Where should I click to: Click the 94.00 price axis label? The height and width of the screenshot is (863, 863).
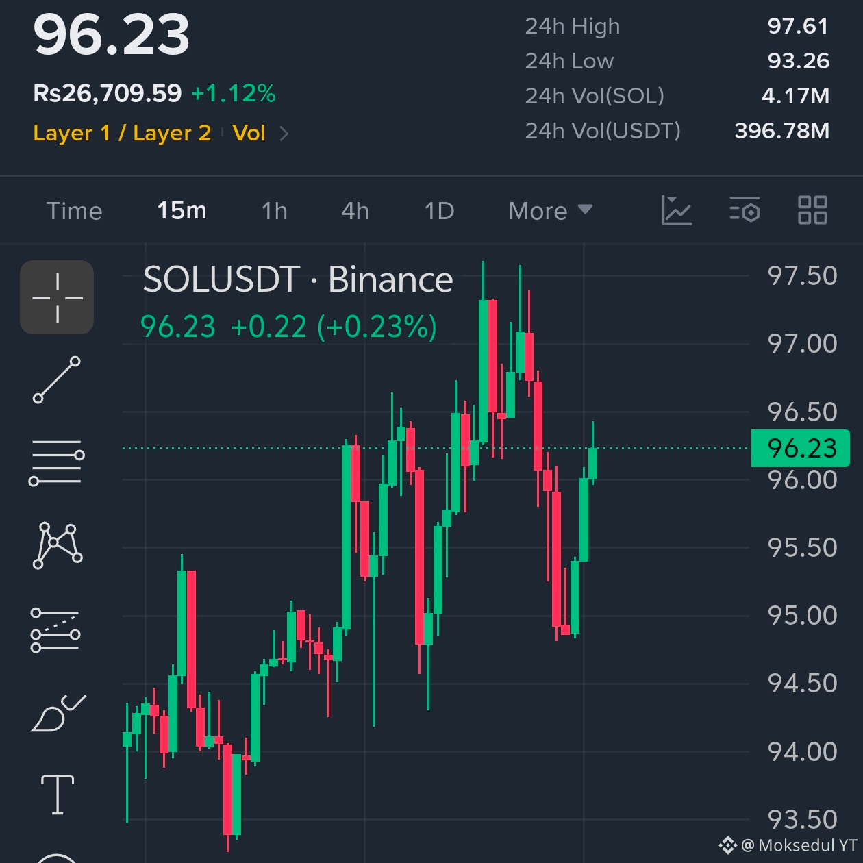coord(802,752)
